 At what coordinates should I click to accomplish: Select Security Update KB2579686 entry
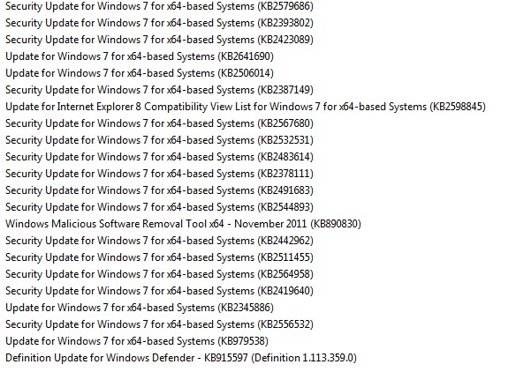[x=159, y=6]
